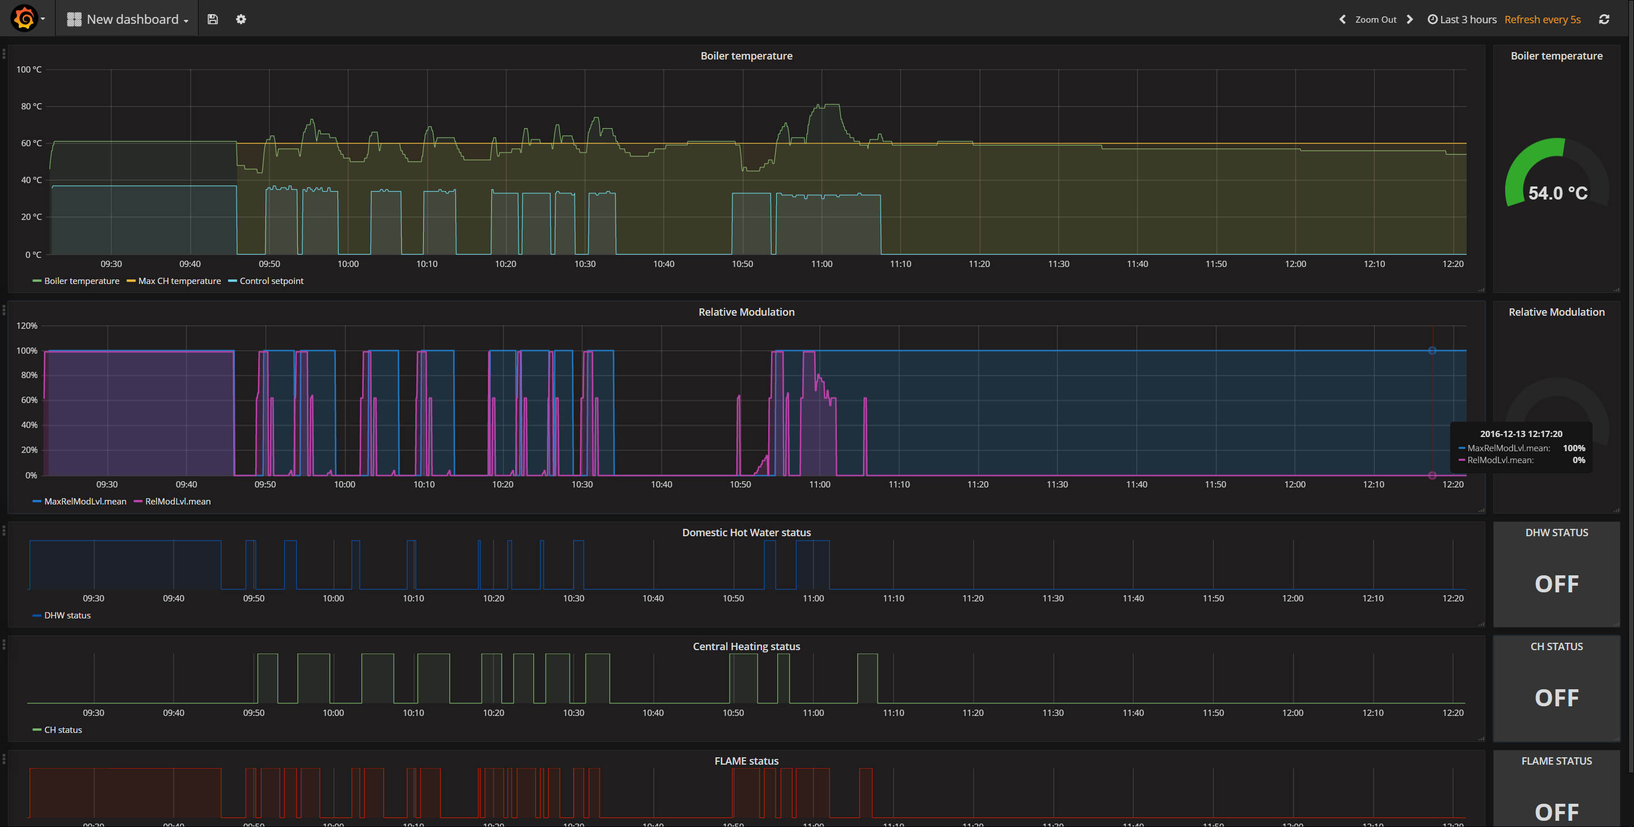Open the Relative Modulation gauge panel title
Image resolution: width=1634 pixels, height=827 pixels.
(x=1557, y=312)
